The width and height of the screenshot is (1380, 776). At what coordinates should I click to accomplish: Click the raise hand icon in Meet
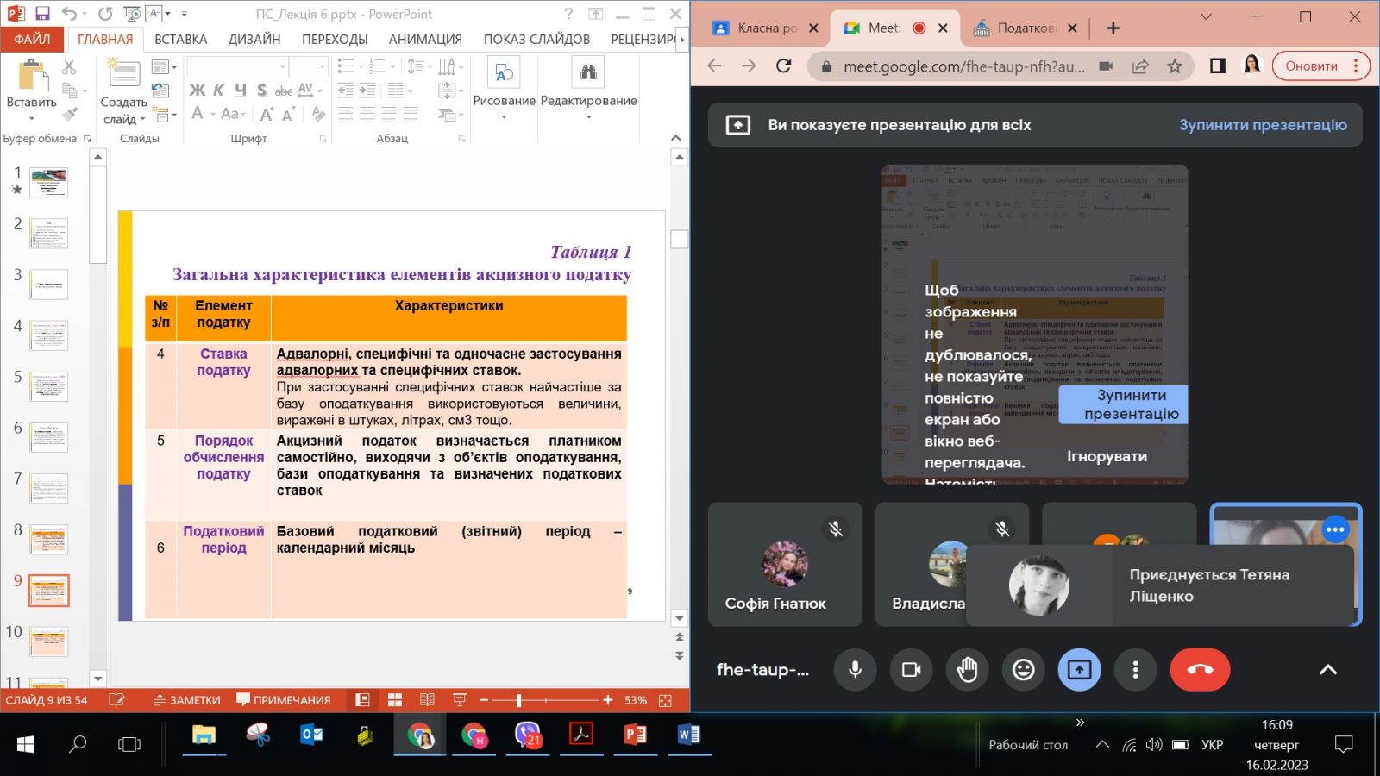tap(967, 670)
